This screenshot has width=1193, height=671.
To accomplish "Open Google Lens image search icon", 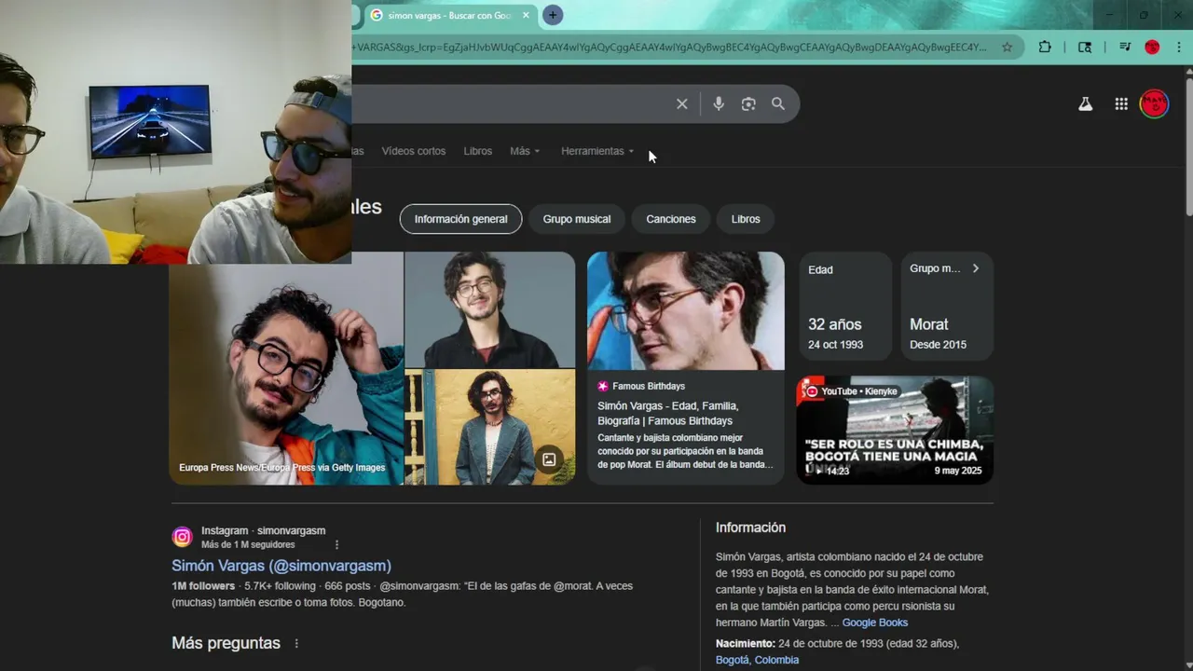I will pyautogui.click(x=748, y=104).
